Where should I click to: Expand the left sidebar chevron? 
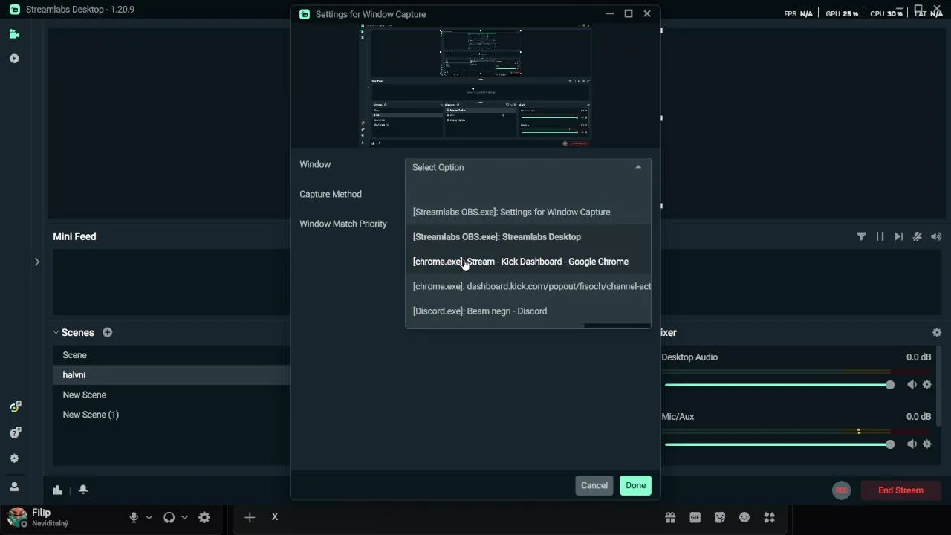tap(36, 262)
